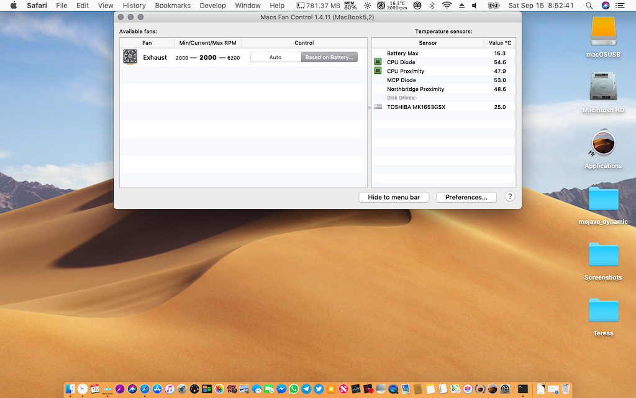Open iTunes in the Dock
636x398 pixels.
point(170,389)
